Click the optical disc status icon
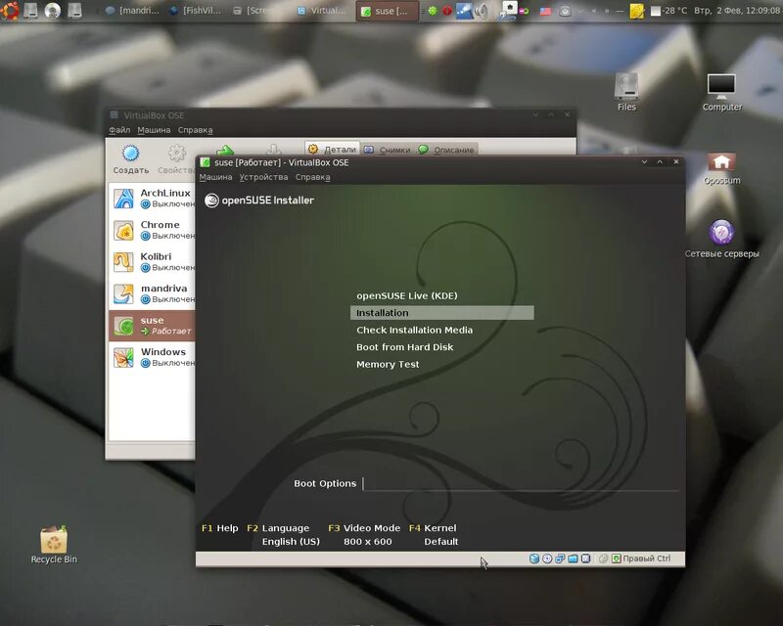Screen dimensions: 783x626 [547, 559]
